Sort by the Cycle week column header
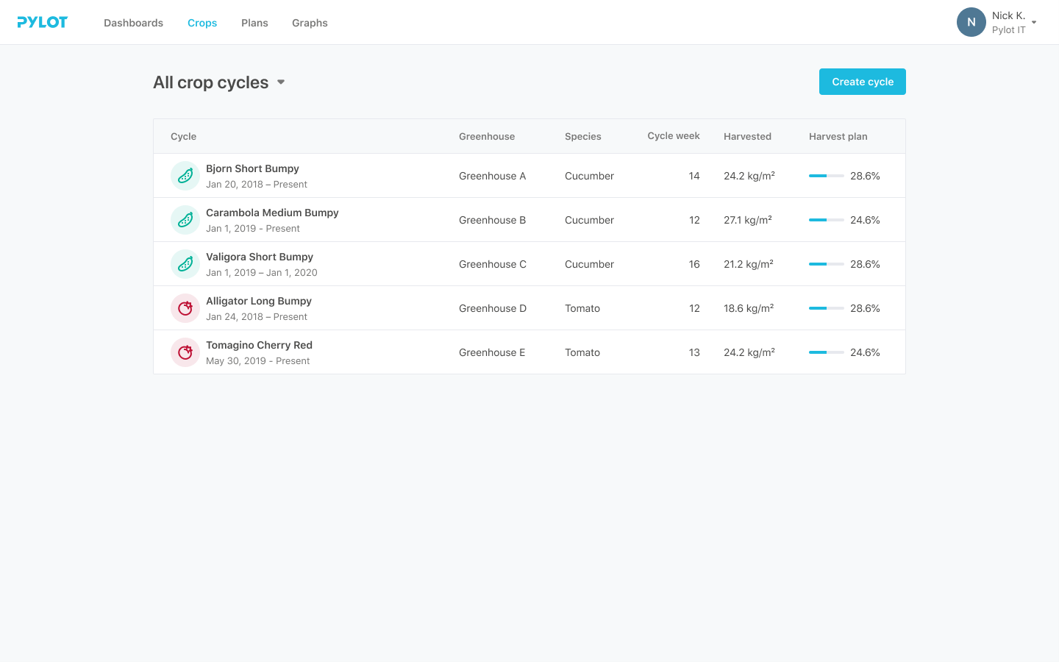 tap(673, 136)
